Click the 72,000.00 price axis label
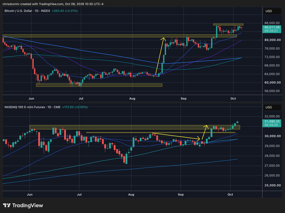The height and width of the screenshot is (213, 285). pos(272,57)
